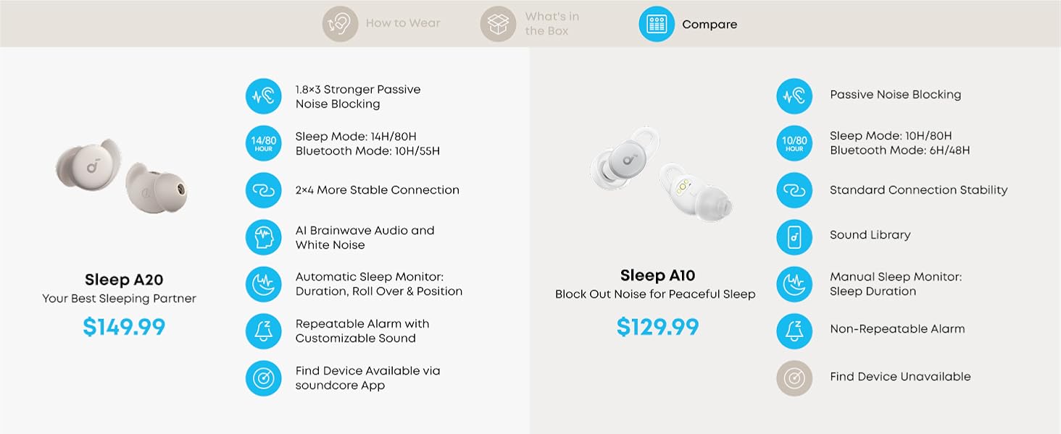Select the Compare tab
The height and width of the screenshot is (434, 1061).
(688, 24)
